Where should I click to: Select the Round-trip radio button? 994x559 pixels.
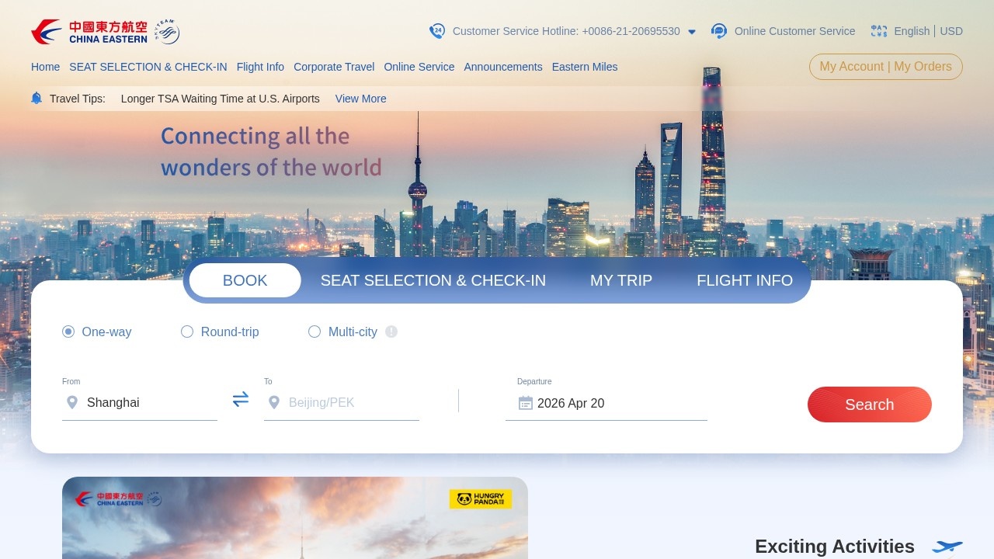pyautogui.click(x=187, y=332)
